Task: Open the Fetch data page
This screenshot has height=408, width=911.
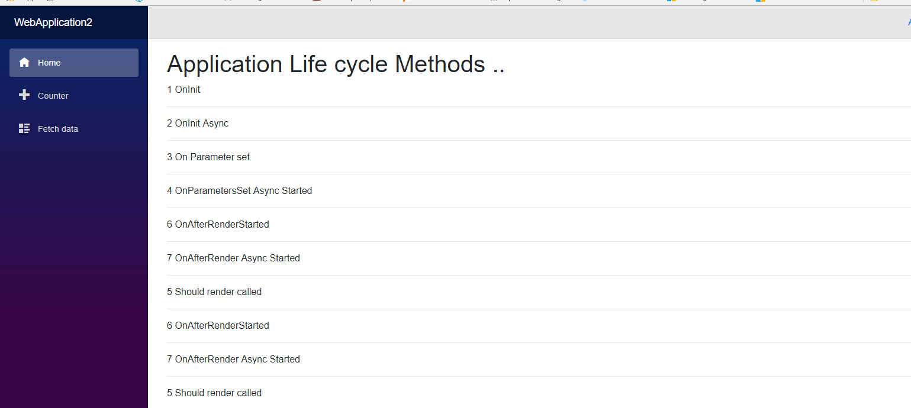Action: point(57,128)
